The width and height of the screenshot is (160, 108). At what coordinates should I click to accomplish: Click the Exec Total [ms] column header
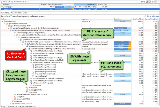[138, 19]
